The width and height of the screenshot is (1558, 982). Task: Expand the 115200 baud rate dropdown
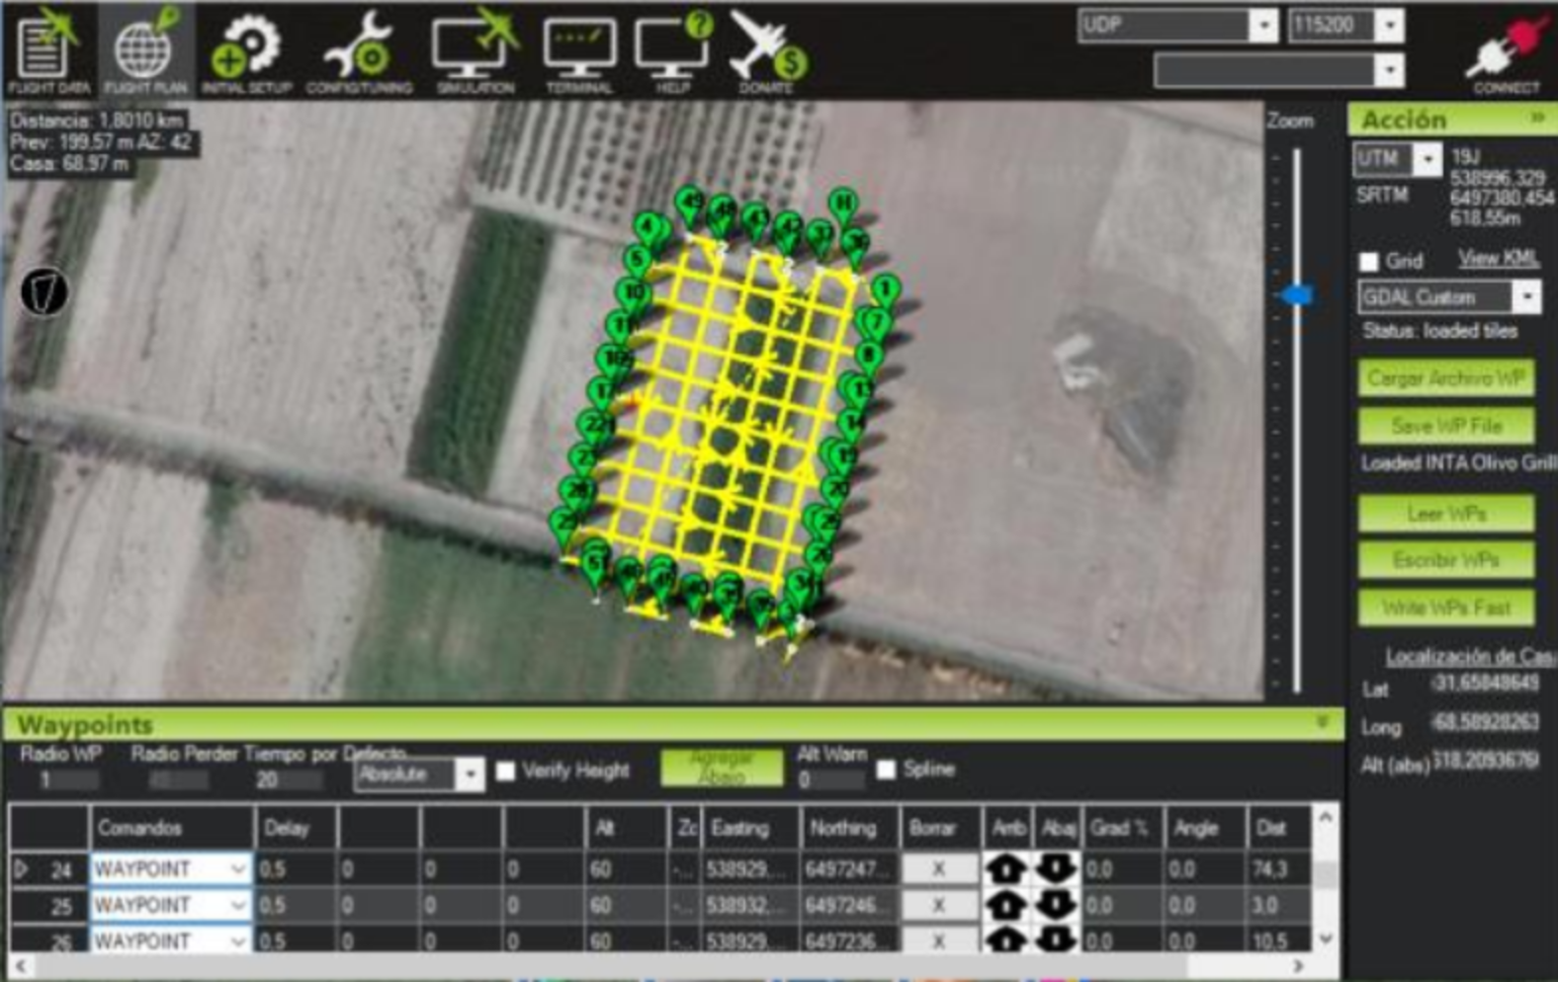pos(1389,26)
